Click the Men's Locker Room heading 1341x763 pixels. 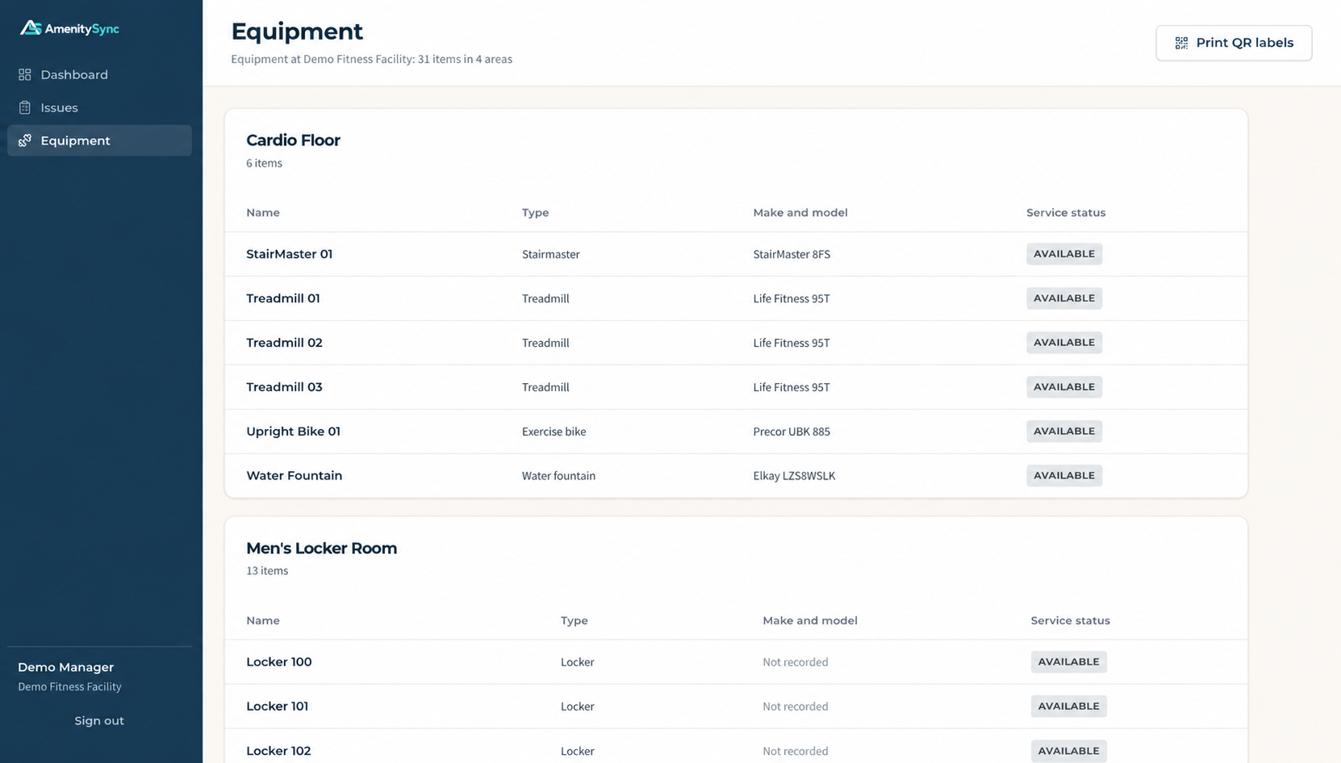point(321,548)
